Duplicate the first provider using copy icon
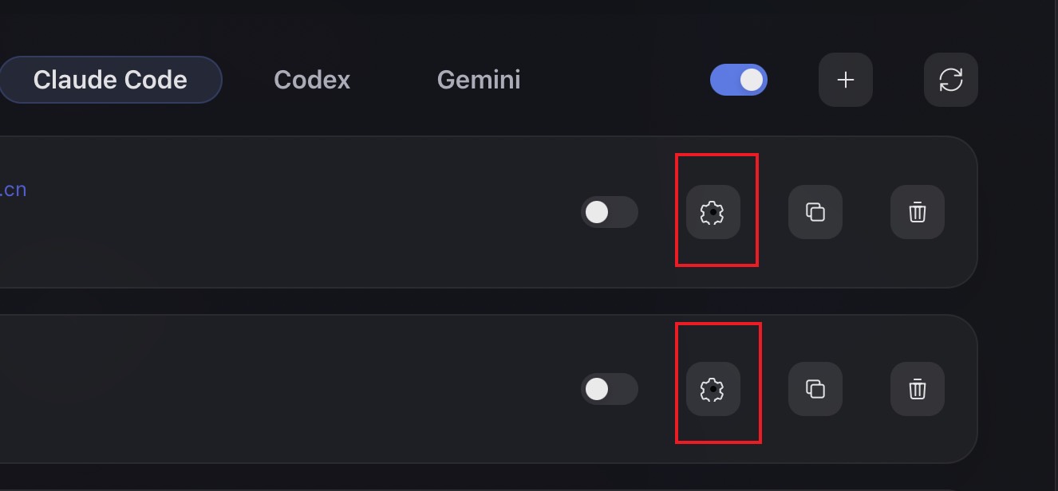Screen dimensions: 1058x491 click(815, 212)
